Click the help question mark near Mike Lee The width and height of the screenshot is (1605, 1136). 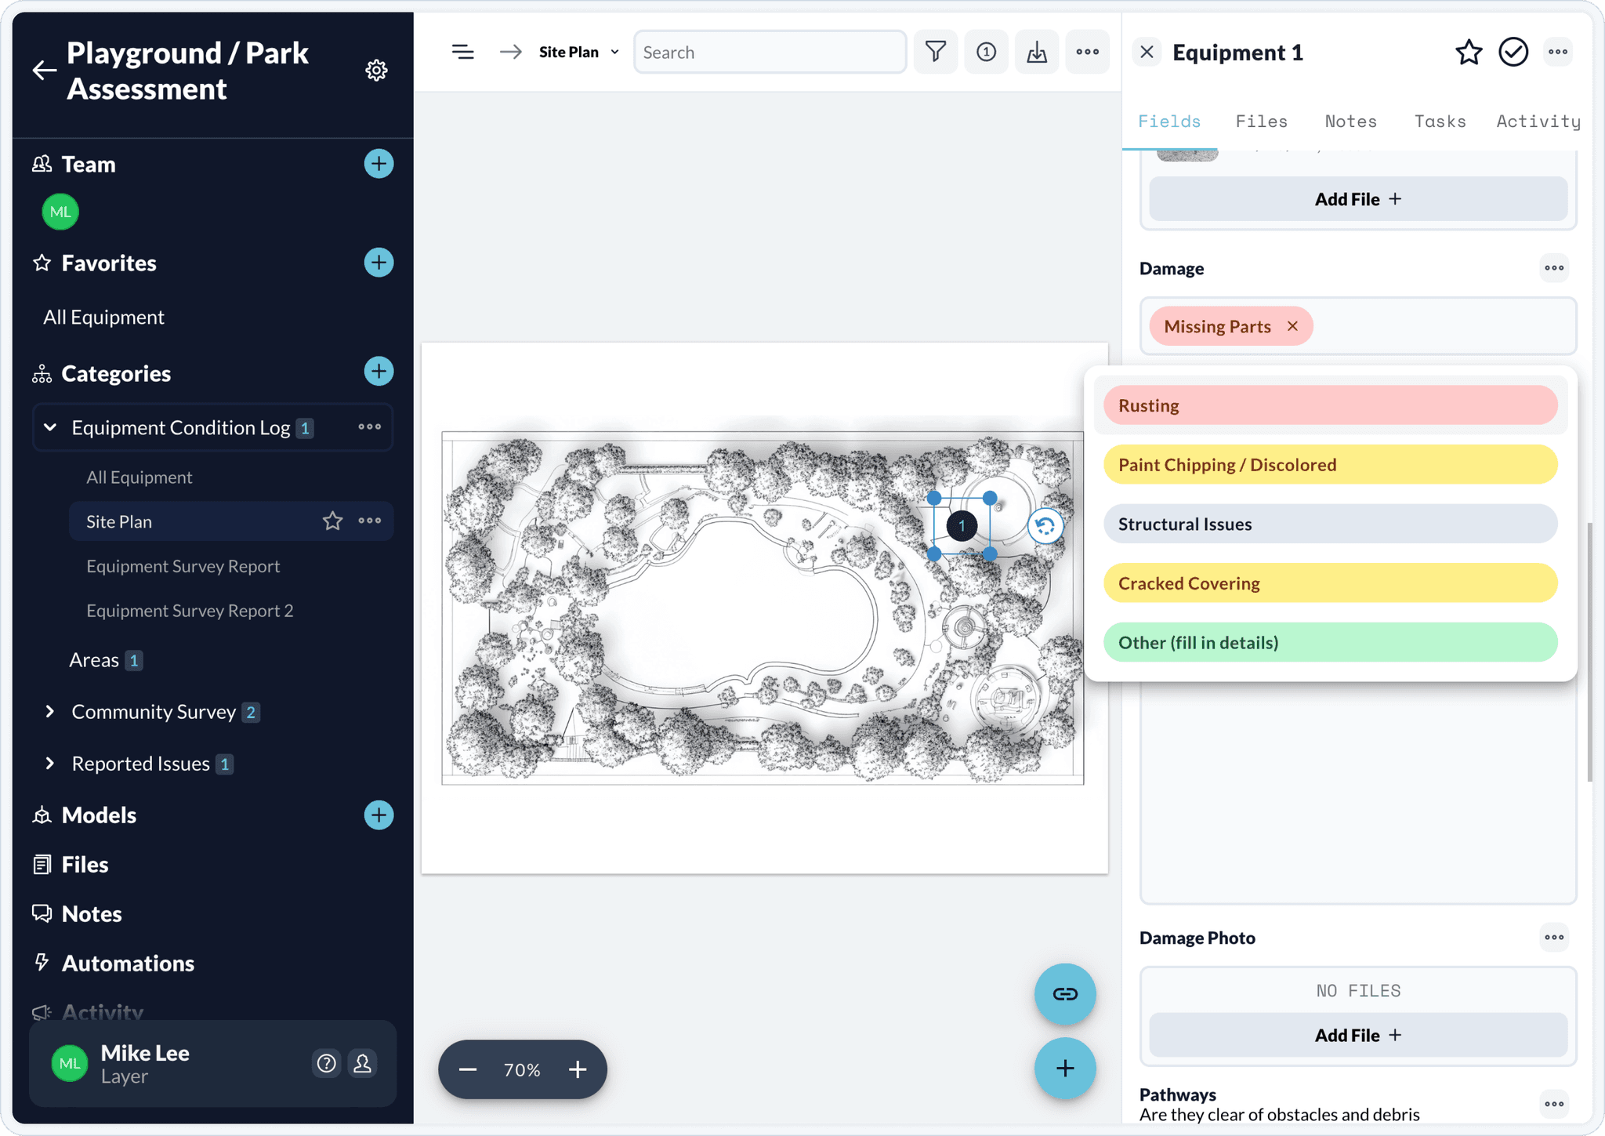coord(327,1063)
